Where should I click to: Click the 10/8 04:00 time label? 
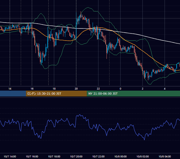pyautogui.click(x=165, y=156)
